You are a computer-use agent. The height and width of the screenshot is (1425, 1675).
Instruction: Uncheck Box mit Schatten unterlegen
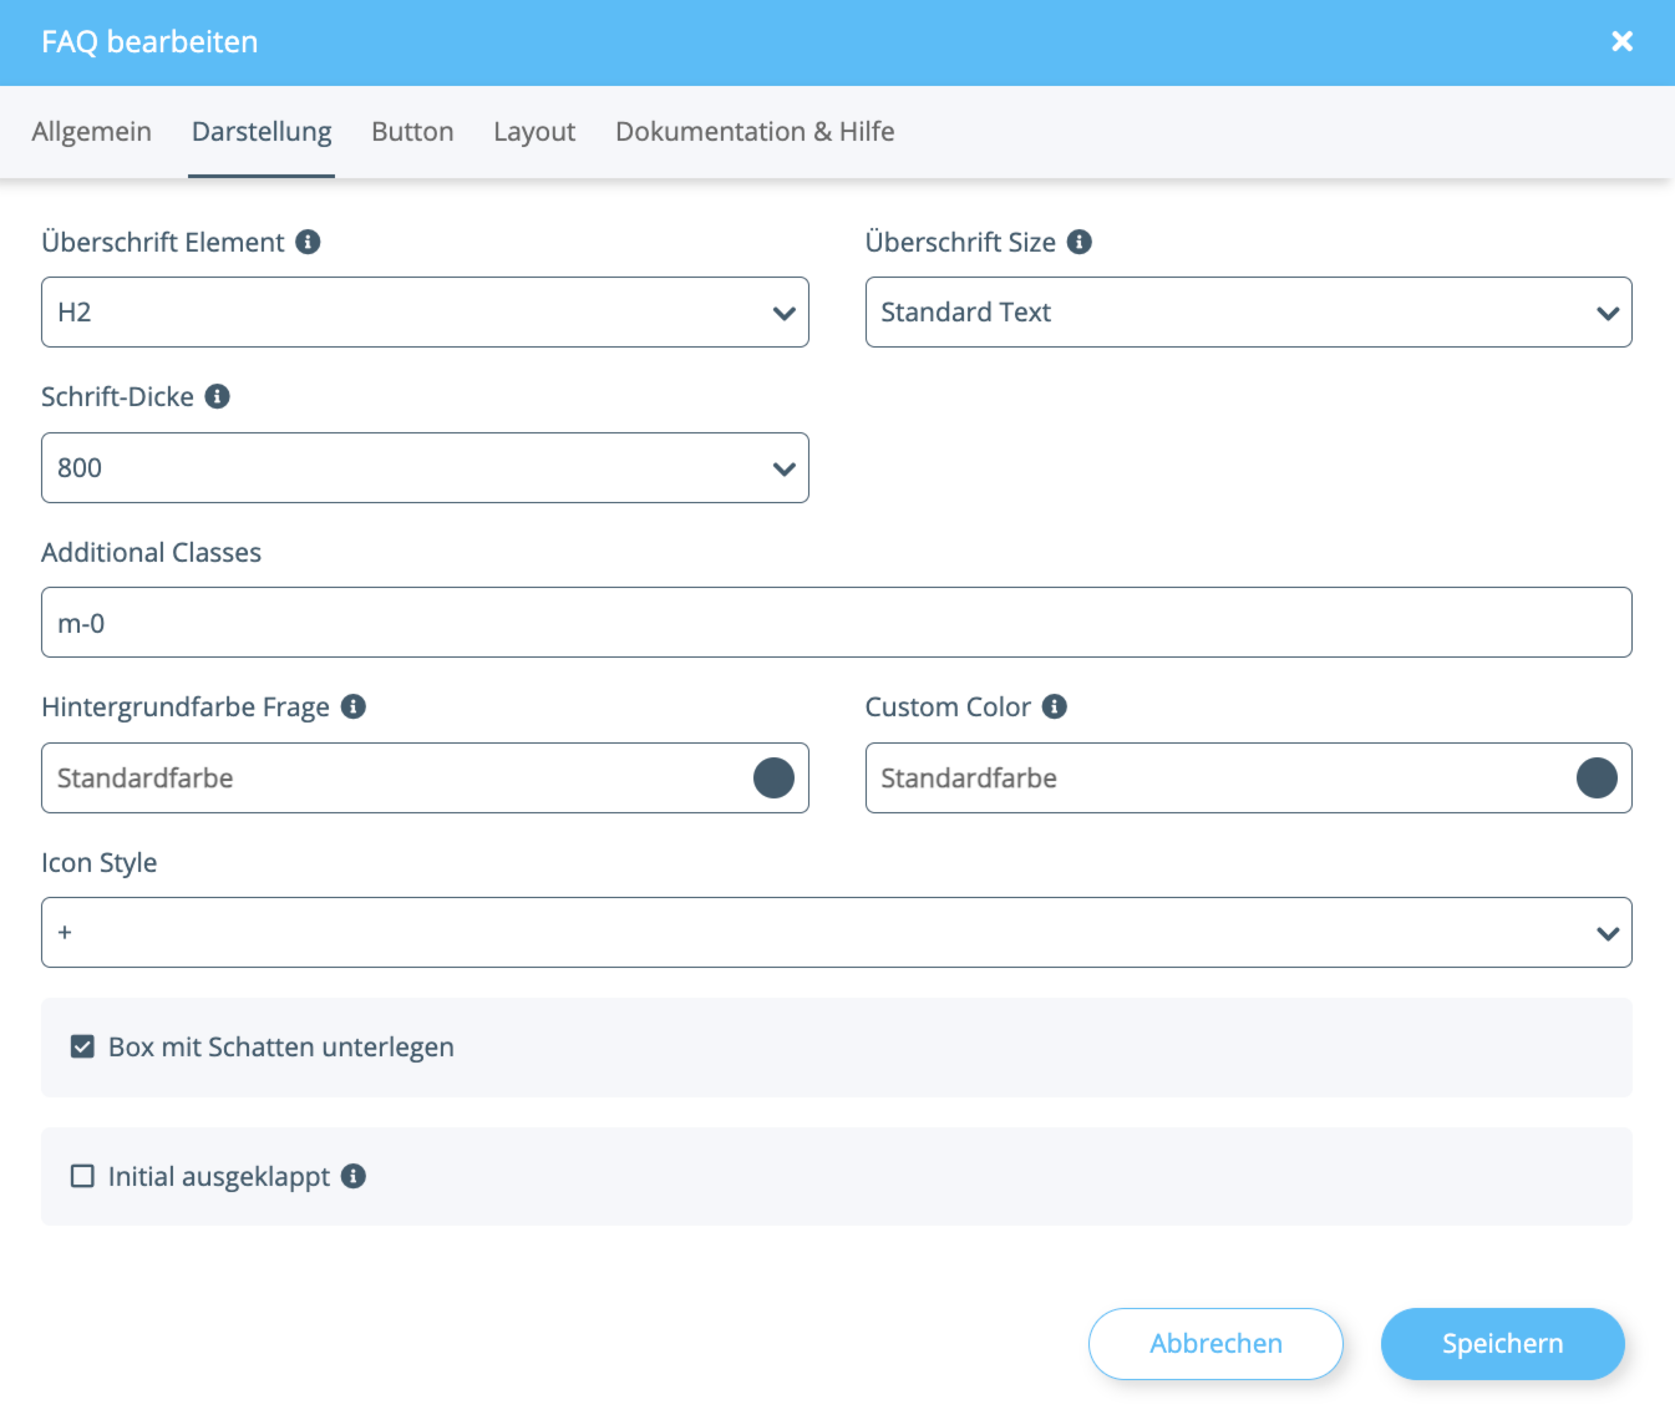[82, 1047]
